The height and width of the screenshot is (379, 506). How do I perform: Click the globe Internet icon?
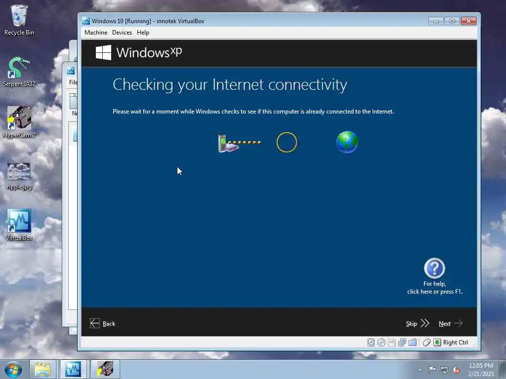coord(347,142)
